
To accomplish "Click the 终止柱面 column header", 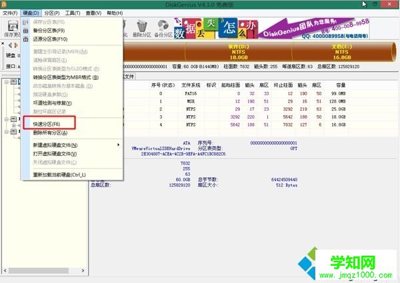I will (x=283, y=85).
